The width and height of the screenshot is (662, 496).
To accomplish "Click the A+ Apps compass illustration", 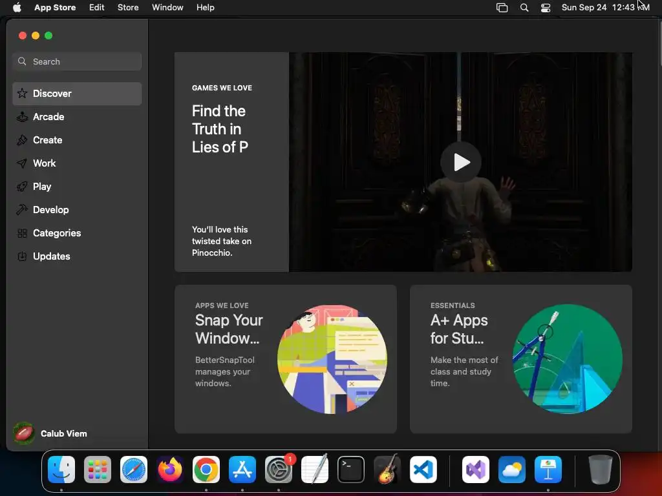I will pyautogui.click(x=568, y=359).
